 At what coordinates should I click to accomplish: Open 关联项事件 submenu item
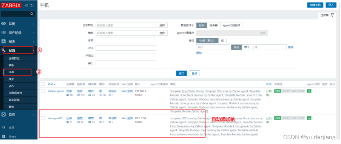tap(15, 93)
